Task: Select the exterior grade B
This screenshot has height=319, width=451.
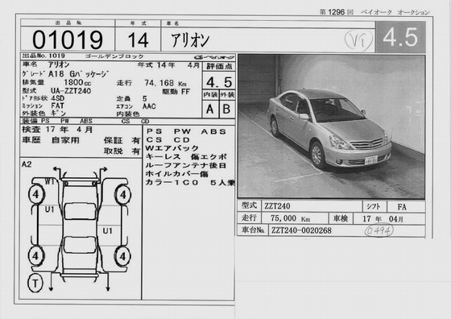Action: pyautogui.click(x=226, y=109)
